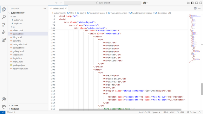This screenshot has width=203, height=114.
Task: Click the Go Live status button
Action: pos(192,112)
